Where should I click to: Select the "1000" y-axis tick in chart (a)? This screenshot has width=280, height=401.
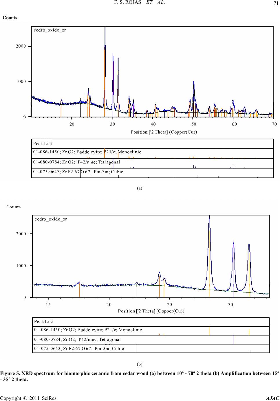pyautogui.click(x=21, y=82)
